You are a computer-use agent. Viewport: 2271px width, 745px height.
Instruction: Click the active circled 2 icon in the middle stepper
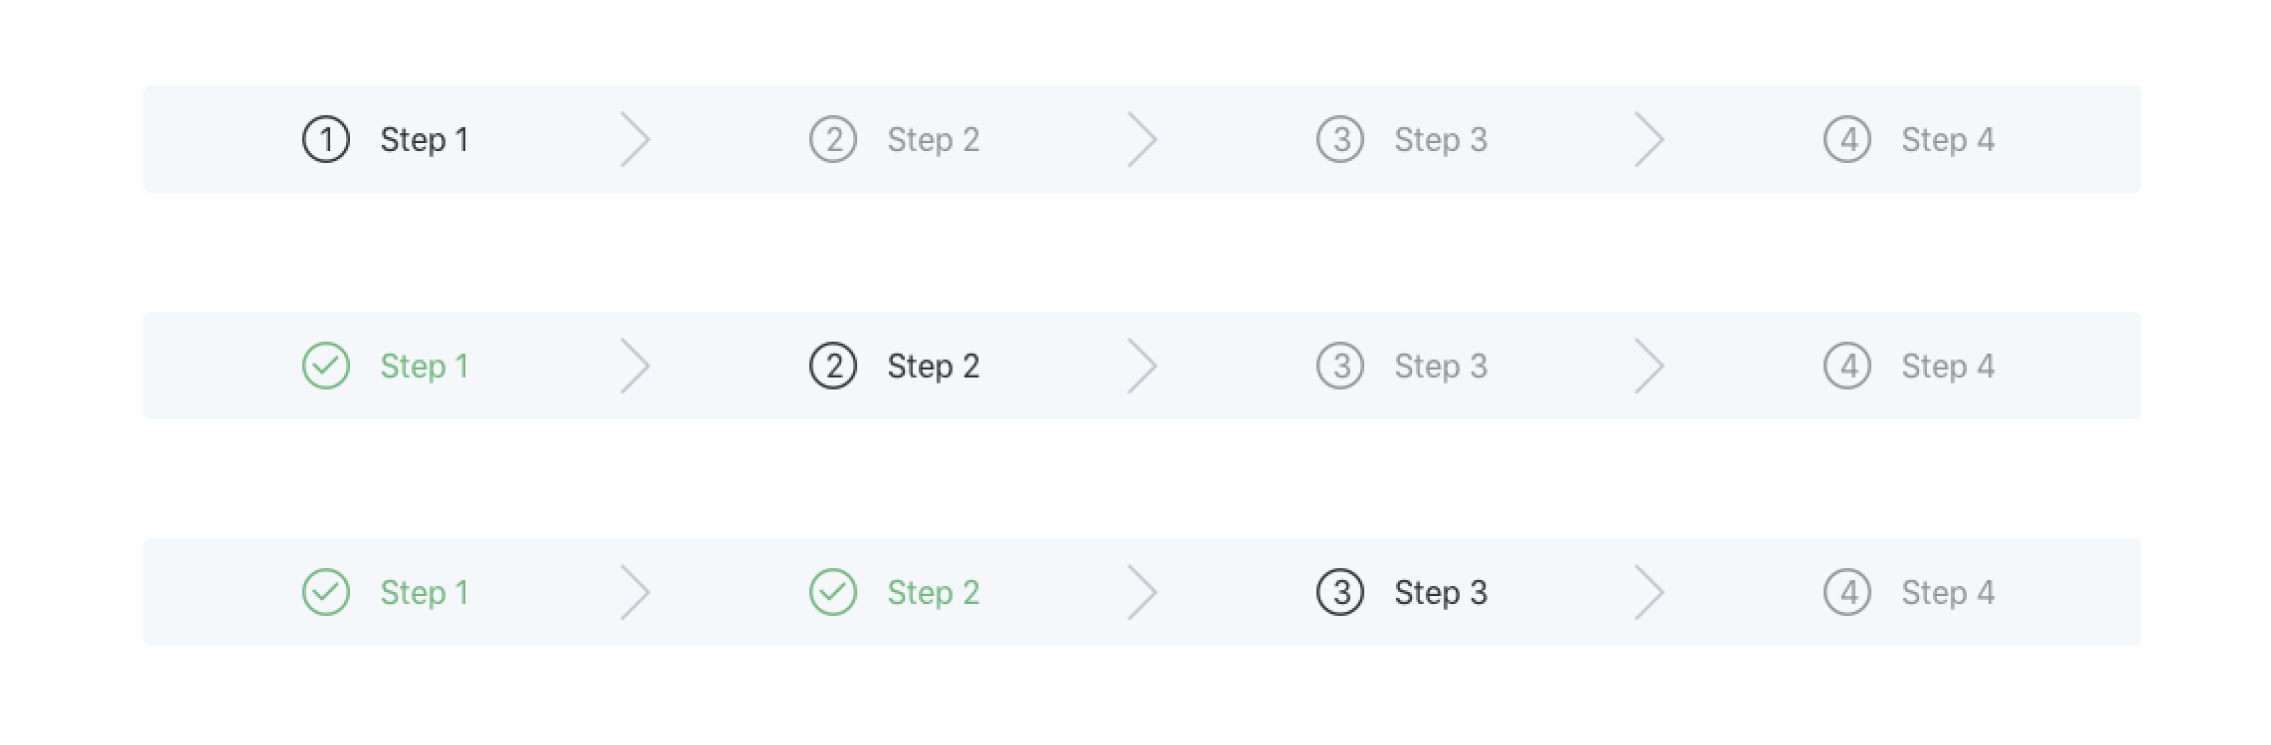833,366
